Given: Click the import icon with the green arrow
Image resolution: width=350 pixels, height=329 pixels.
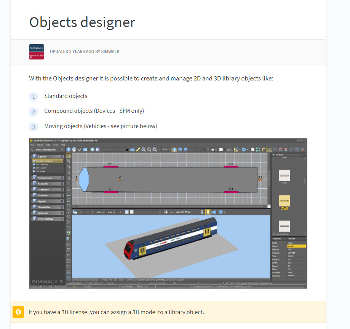Looking at the screenshot, I should [x=92, y=149].
